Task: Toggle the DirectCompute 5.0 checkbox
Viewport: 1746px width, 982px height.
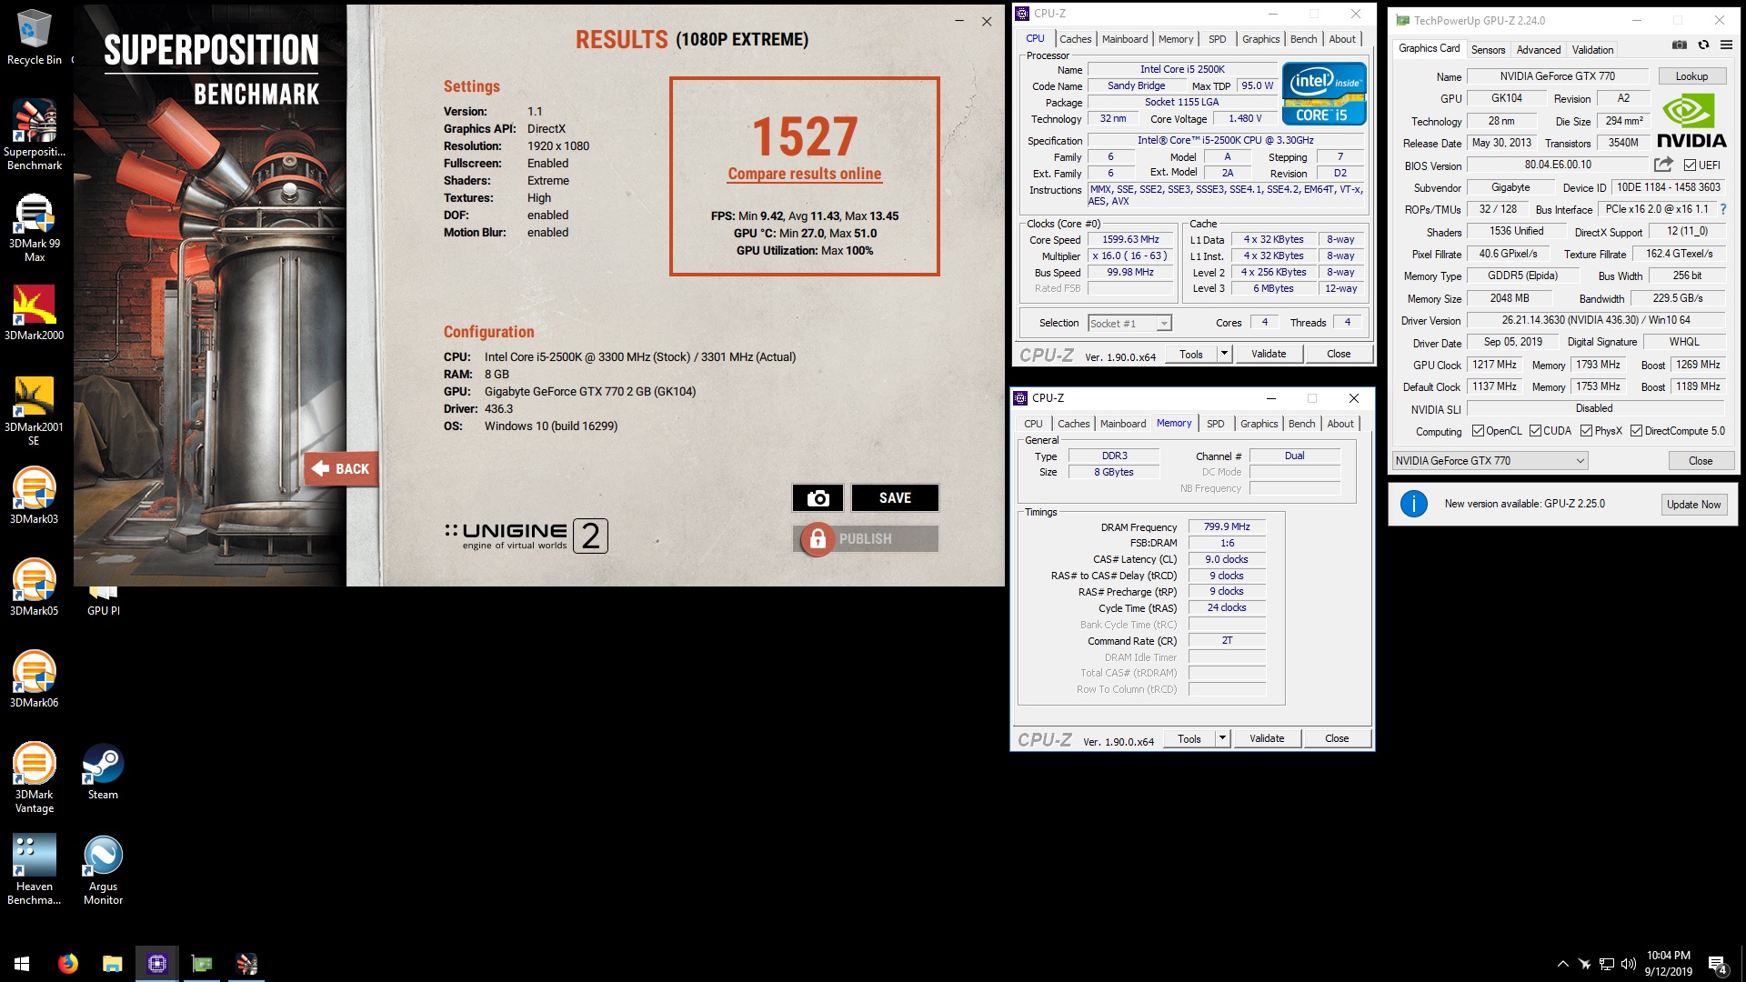Action: [x=1636, y=431]
